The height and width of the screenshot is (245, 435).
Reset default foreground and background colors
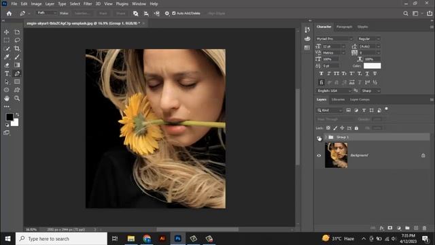7,125
